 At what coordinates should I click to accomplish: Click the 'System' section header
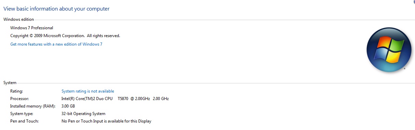[x=10, y=83]
